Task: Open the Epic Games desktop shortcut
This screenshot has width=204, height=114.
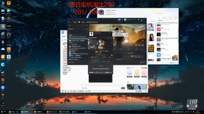Action: coord(3,96)
